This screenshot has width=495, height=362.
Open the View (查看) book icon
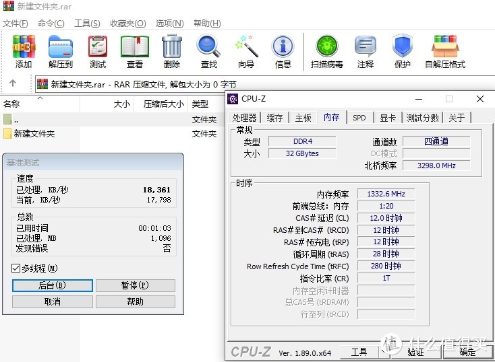coord(135,46)
